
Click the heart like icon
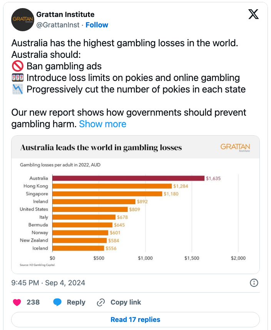coord(17,302)
